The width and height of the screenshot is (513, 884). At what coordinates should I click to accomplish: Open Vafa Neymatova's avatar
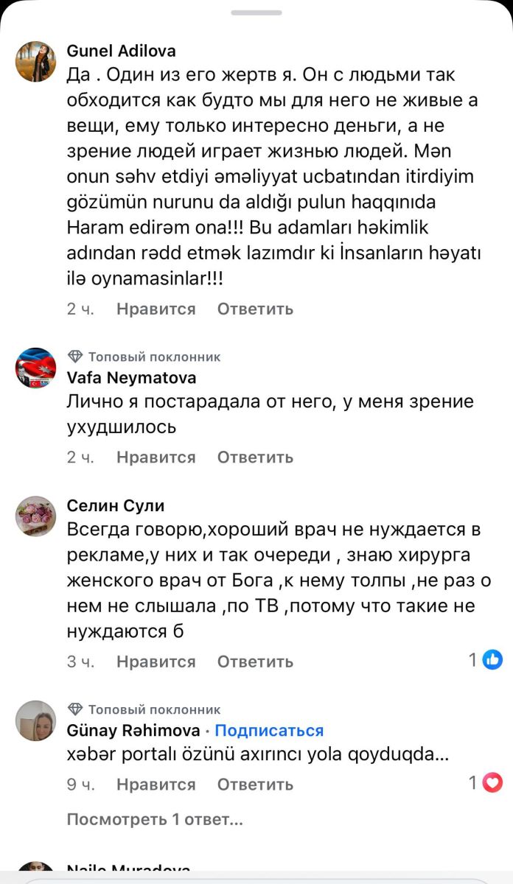pos(35,368)
